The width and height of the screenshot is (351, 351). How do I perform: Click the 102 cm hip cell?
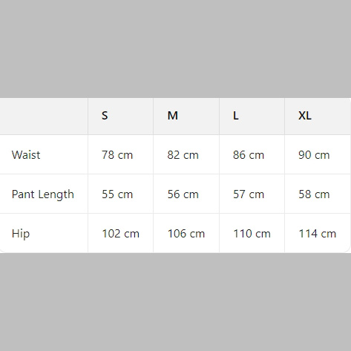coord(120,233)
